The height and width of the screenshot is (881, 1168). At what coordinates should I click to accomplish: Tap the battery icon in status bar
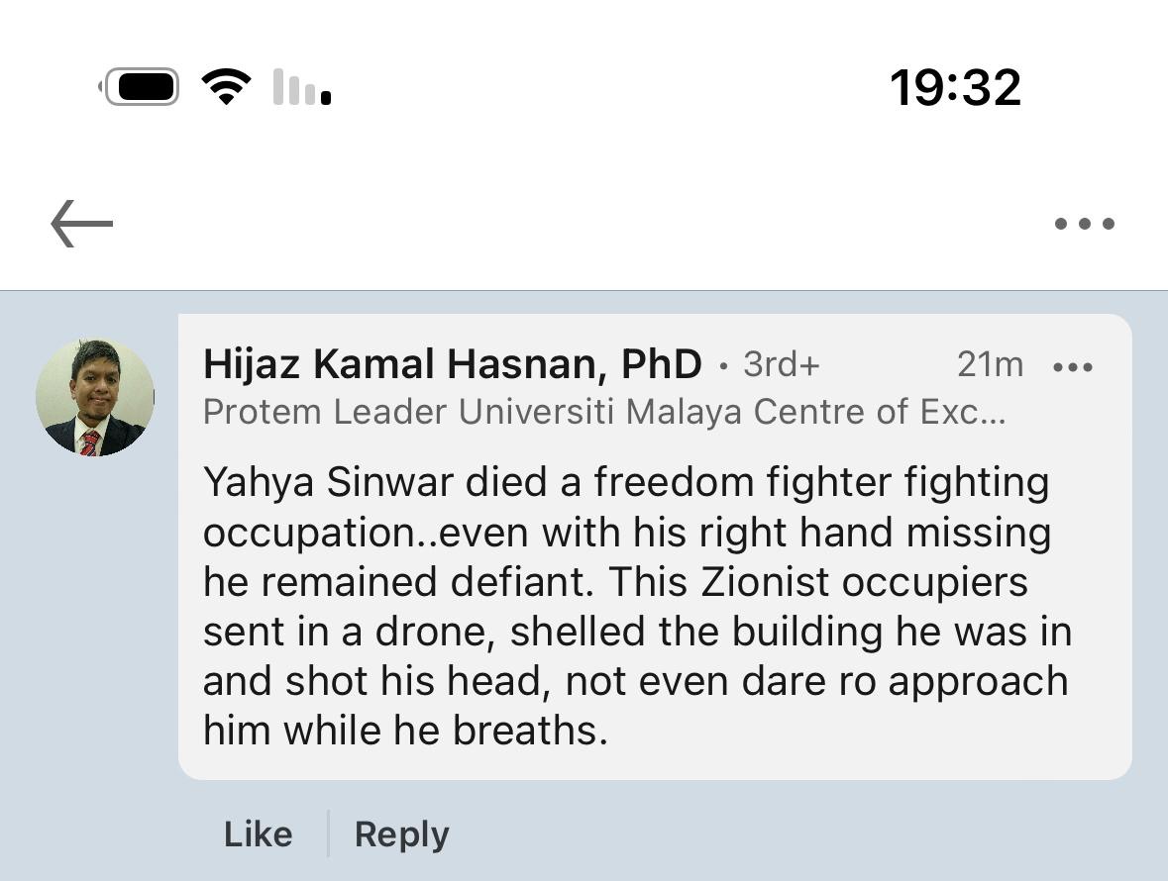(141, 87)
